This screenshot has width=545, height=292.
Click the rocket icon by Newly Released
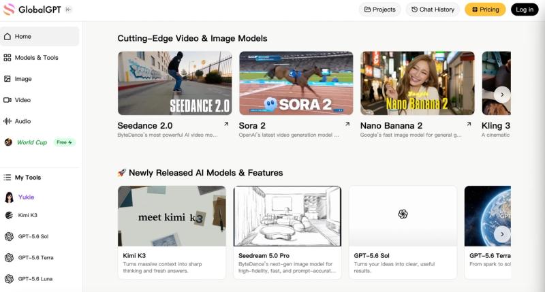pos(122,173)
